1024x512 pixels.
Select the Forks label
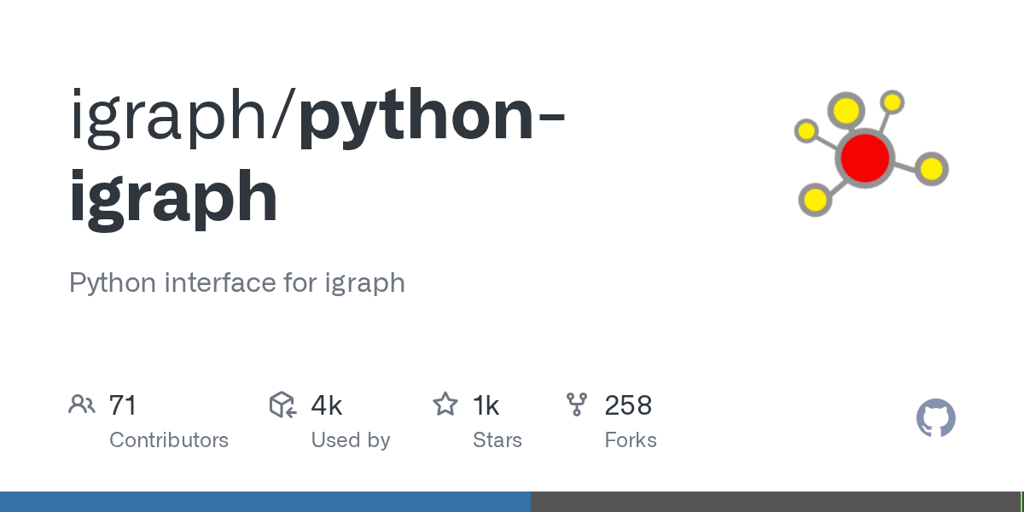631,440
